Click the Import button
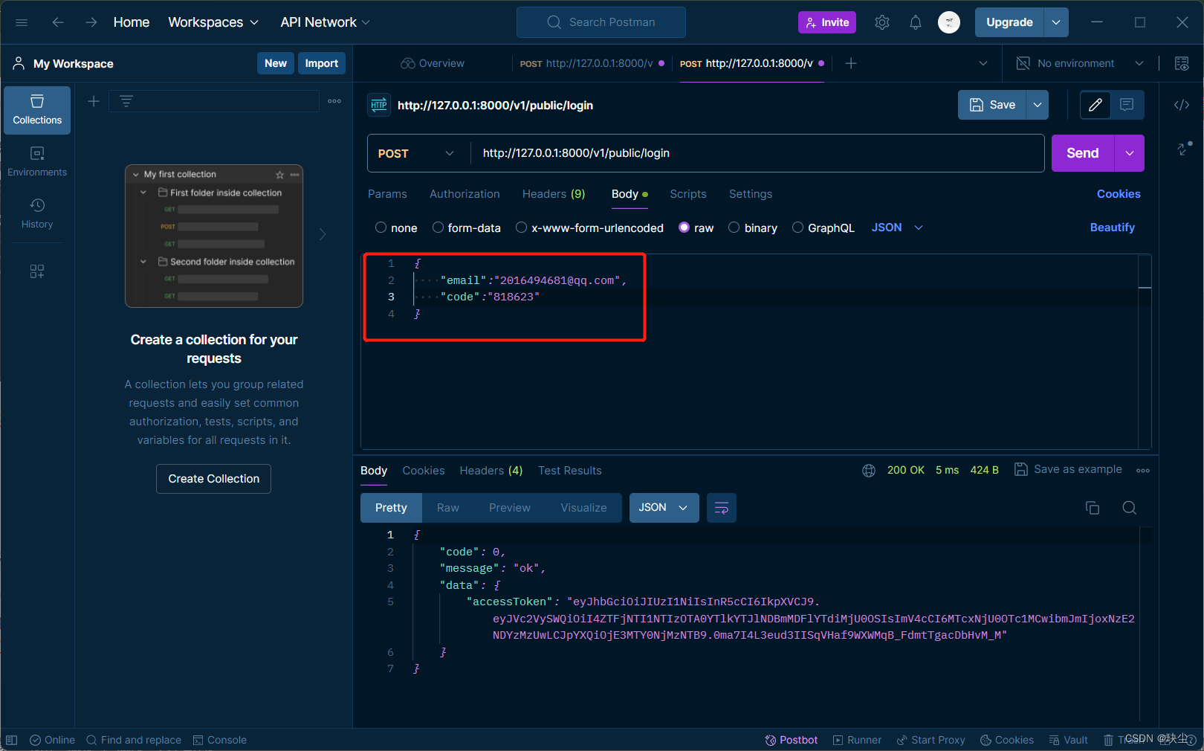The height and width of the screenshot is (751, 1204). (322, 63)
